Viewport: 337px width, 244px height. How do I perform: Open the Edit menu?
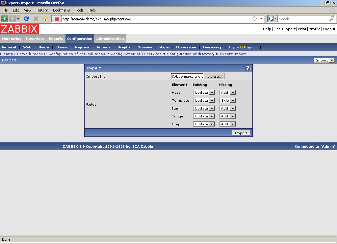click(x=16, y=10)
